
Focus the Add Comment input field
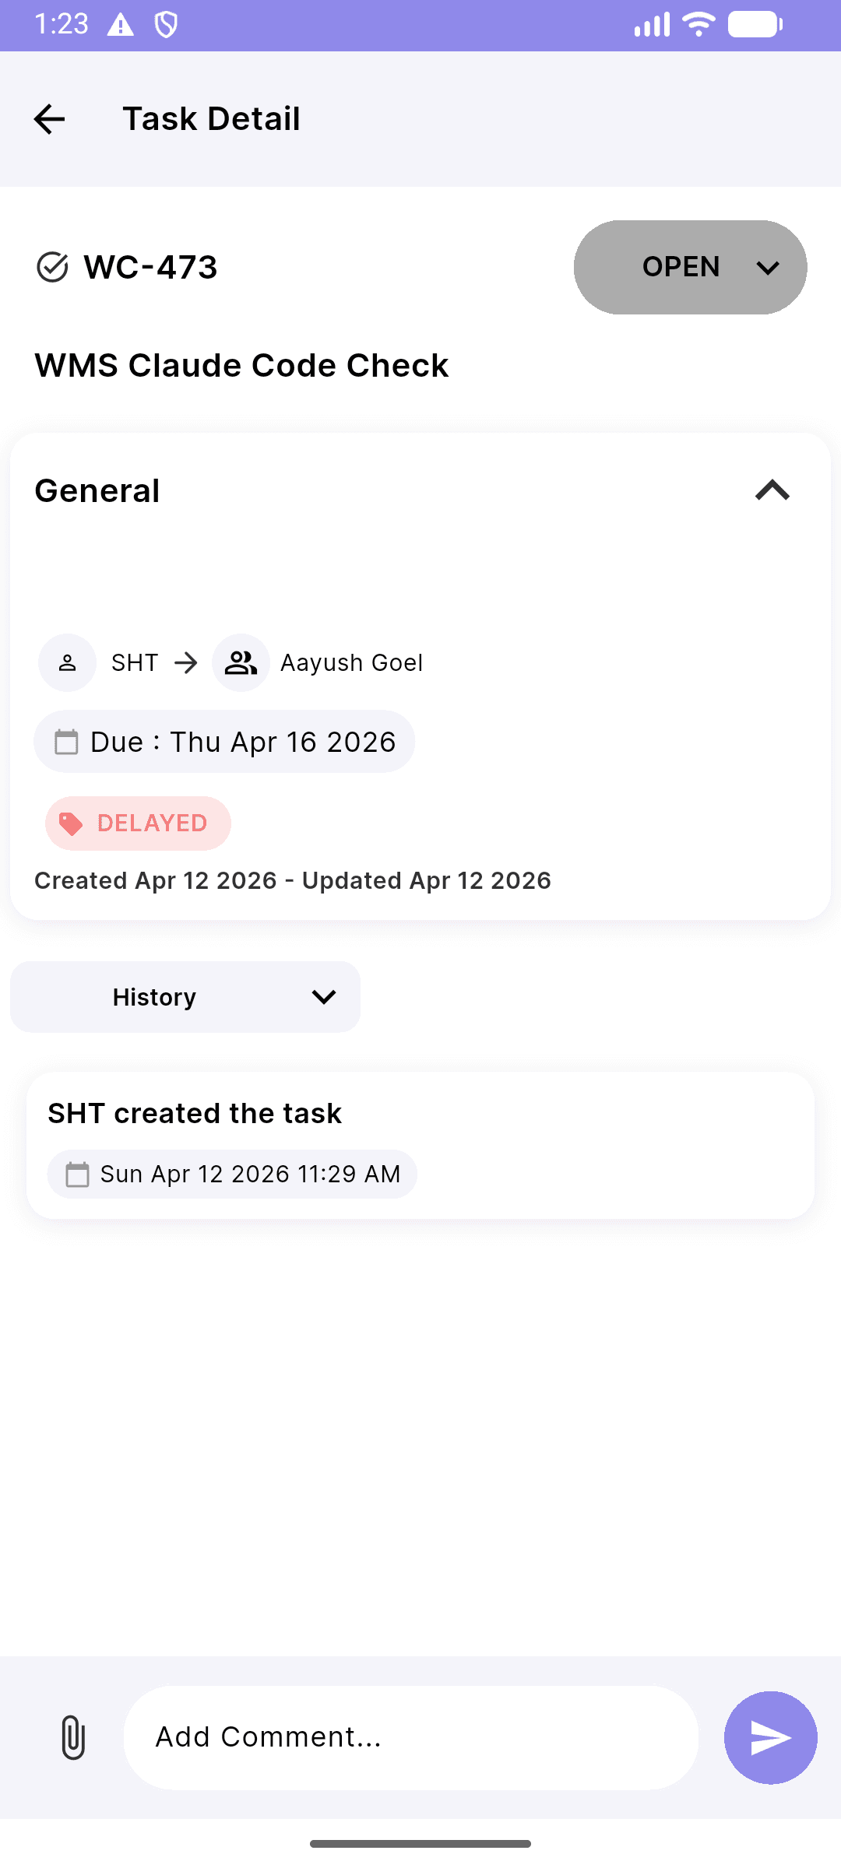(x=410, y=1737)
